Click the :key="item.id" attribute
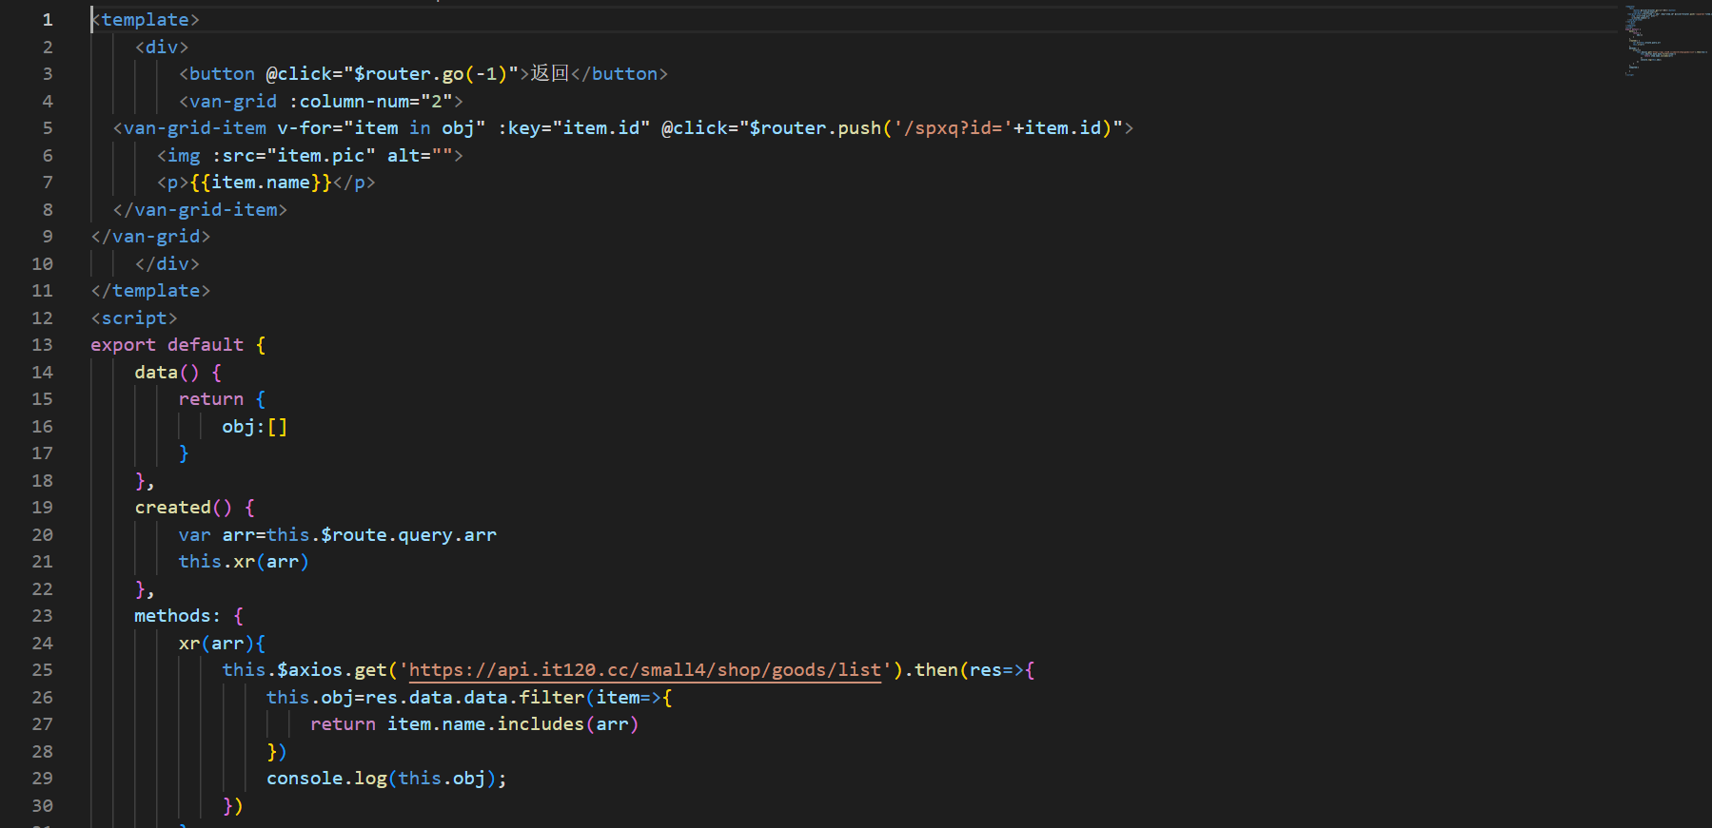The width and height of the screenshot is (1712, 828). coord(574,128)
